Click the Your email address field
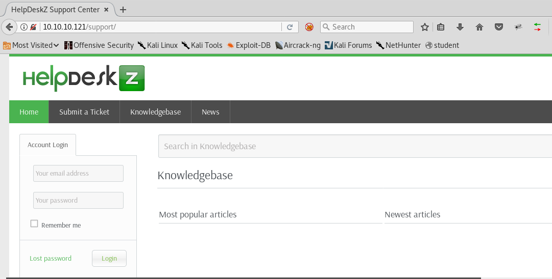The image size is (552, 279). 78,173
